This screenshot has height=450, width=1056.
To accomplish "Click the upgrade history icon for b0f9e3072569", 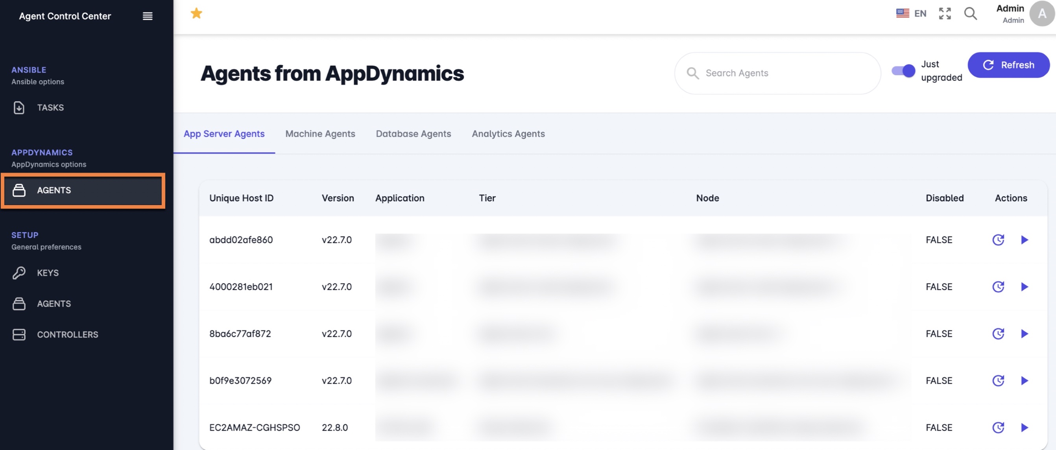I will 998,380.
